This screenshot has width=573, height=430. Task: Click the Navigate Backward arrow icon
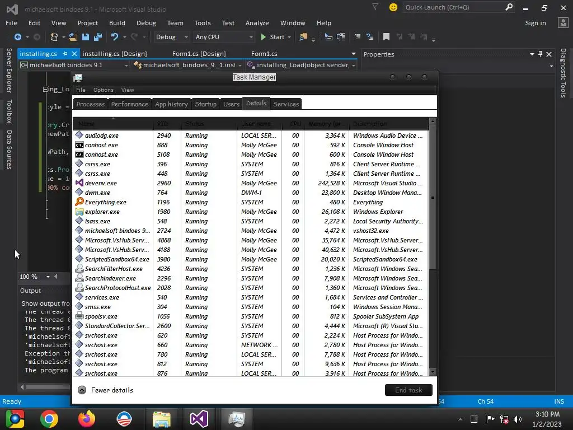17,37
